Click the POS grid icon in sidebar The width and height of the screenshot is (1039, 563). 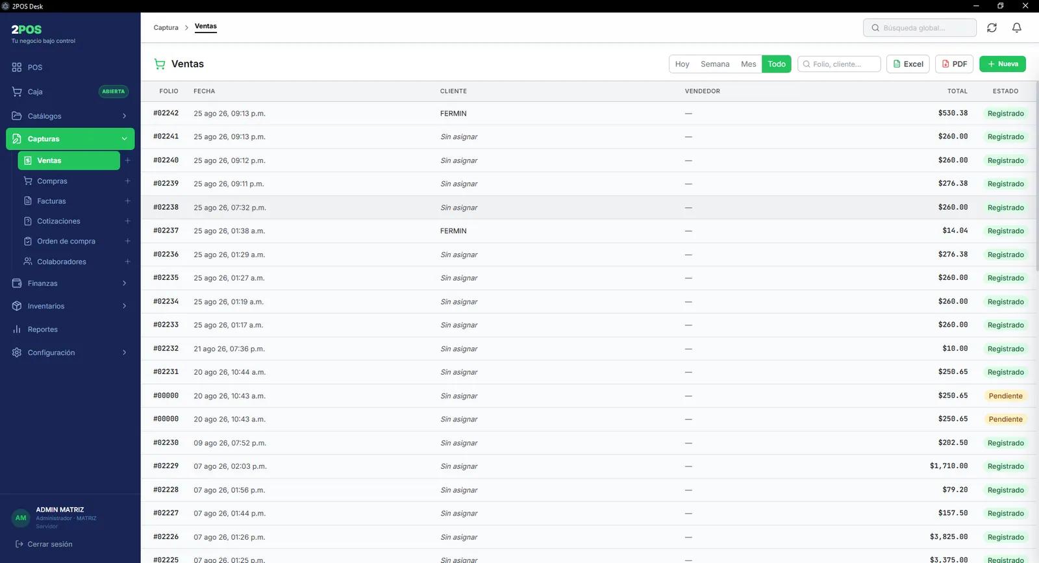coord(17,68)
